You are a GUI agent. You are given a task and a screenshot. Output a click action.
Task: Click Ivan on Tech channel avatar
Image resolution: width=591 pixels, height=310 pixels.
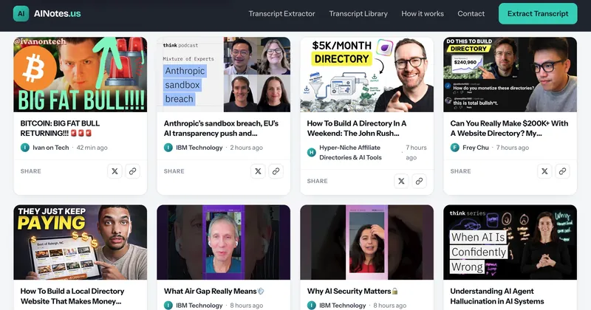point(25,148)
